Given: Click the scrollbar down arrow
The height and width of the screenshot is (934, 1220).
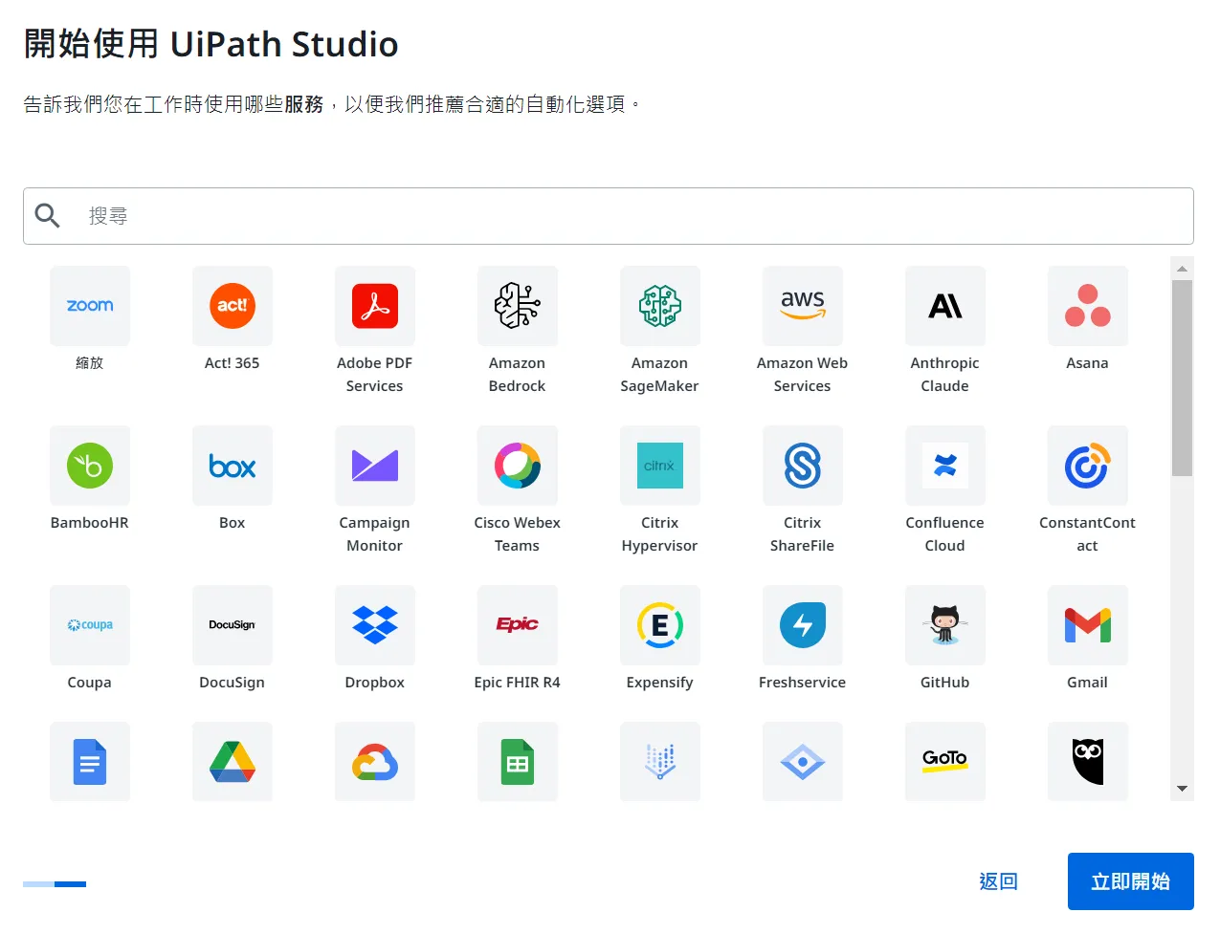Looking at the screenshot, I should 1183,789.
